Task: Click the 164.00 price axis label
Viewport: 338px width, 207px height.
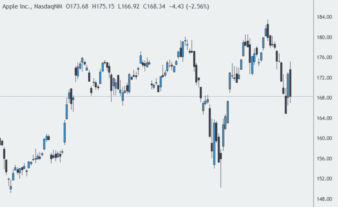Action: [324, 118]
